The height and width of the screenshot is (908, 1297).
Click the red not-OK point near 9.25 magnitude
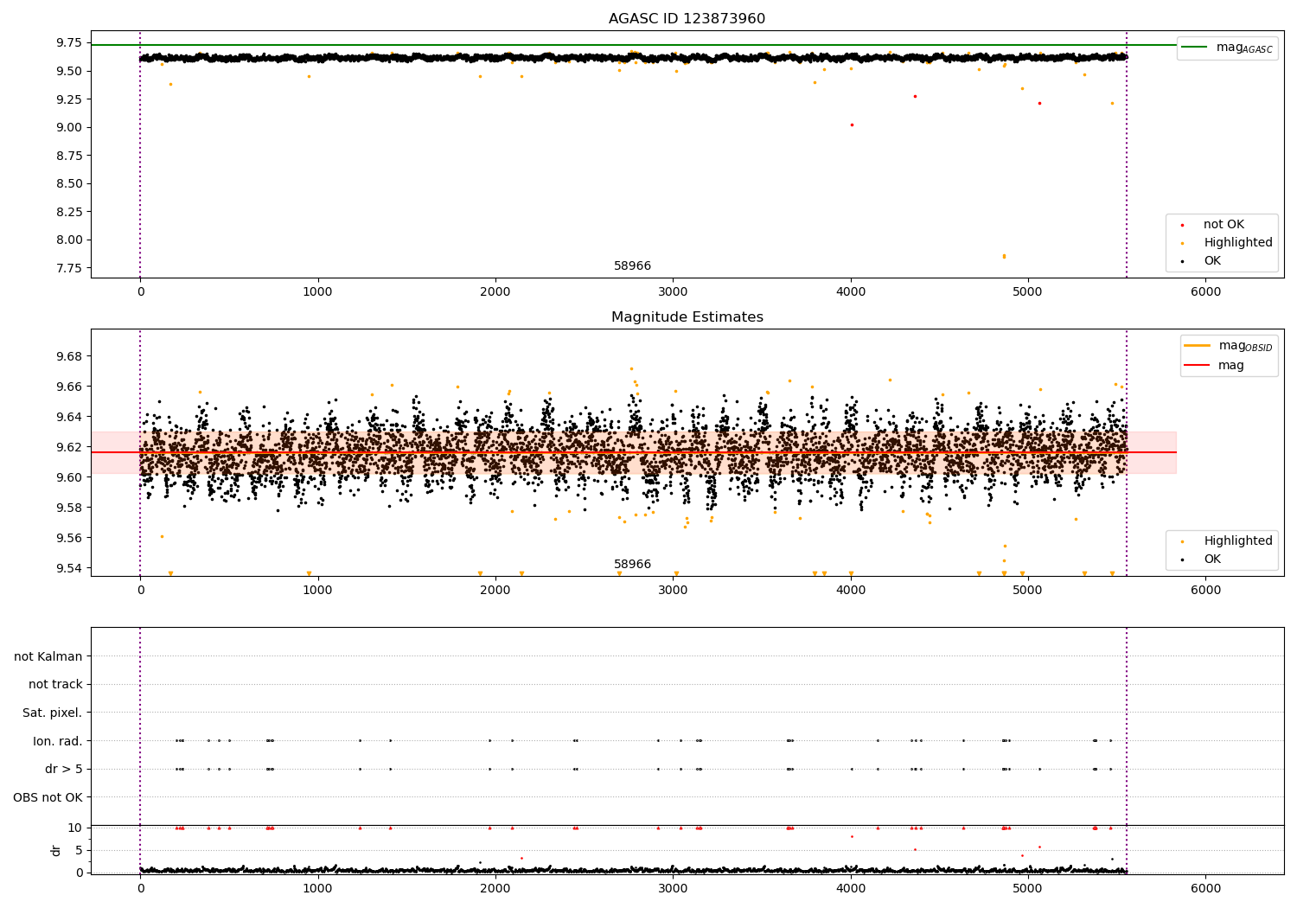tap(915, 96)
